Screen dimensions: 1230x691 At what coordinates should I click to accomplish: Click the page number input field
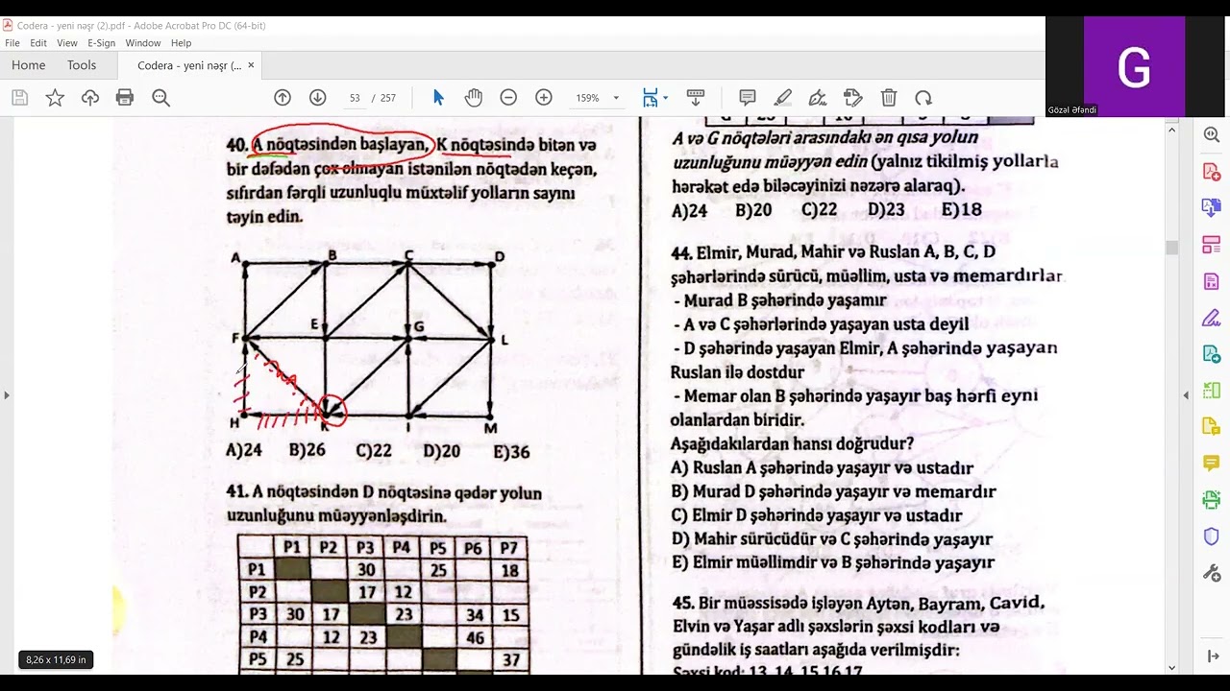point(355,98)
